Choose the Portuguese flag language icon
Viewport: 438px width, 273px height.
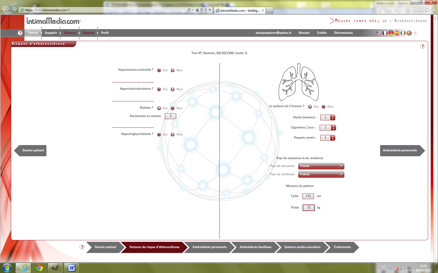click(409, 33)
